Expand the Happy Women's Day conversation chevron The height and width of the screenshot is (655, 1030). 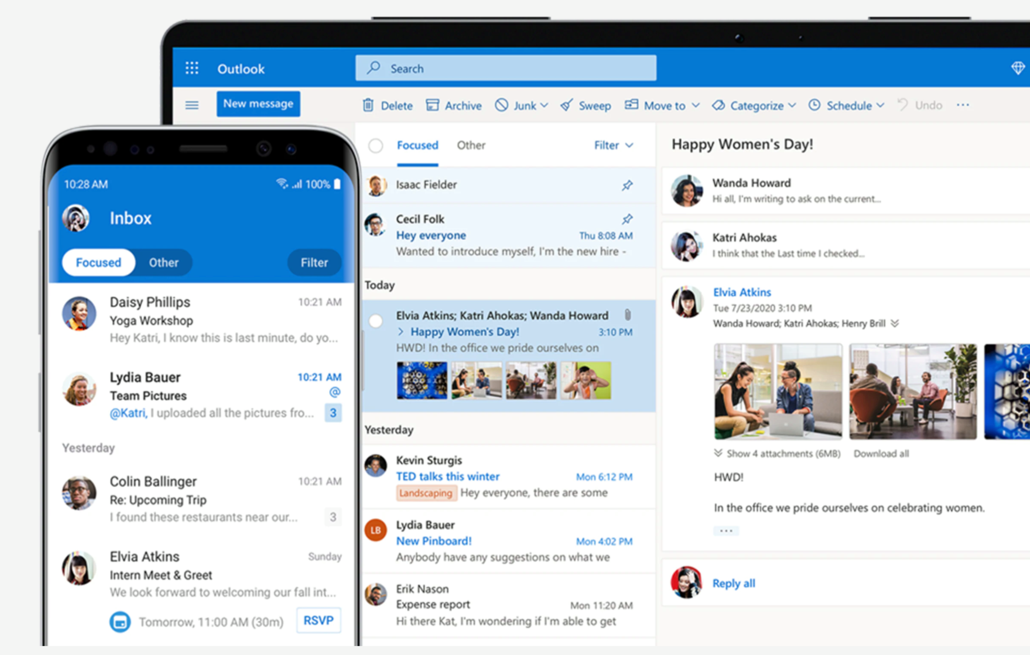(400, 332)
